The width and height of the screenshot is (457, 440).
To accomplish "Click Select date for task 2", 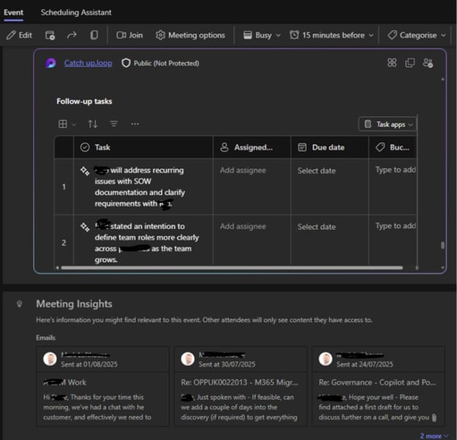I will point(316,227).
